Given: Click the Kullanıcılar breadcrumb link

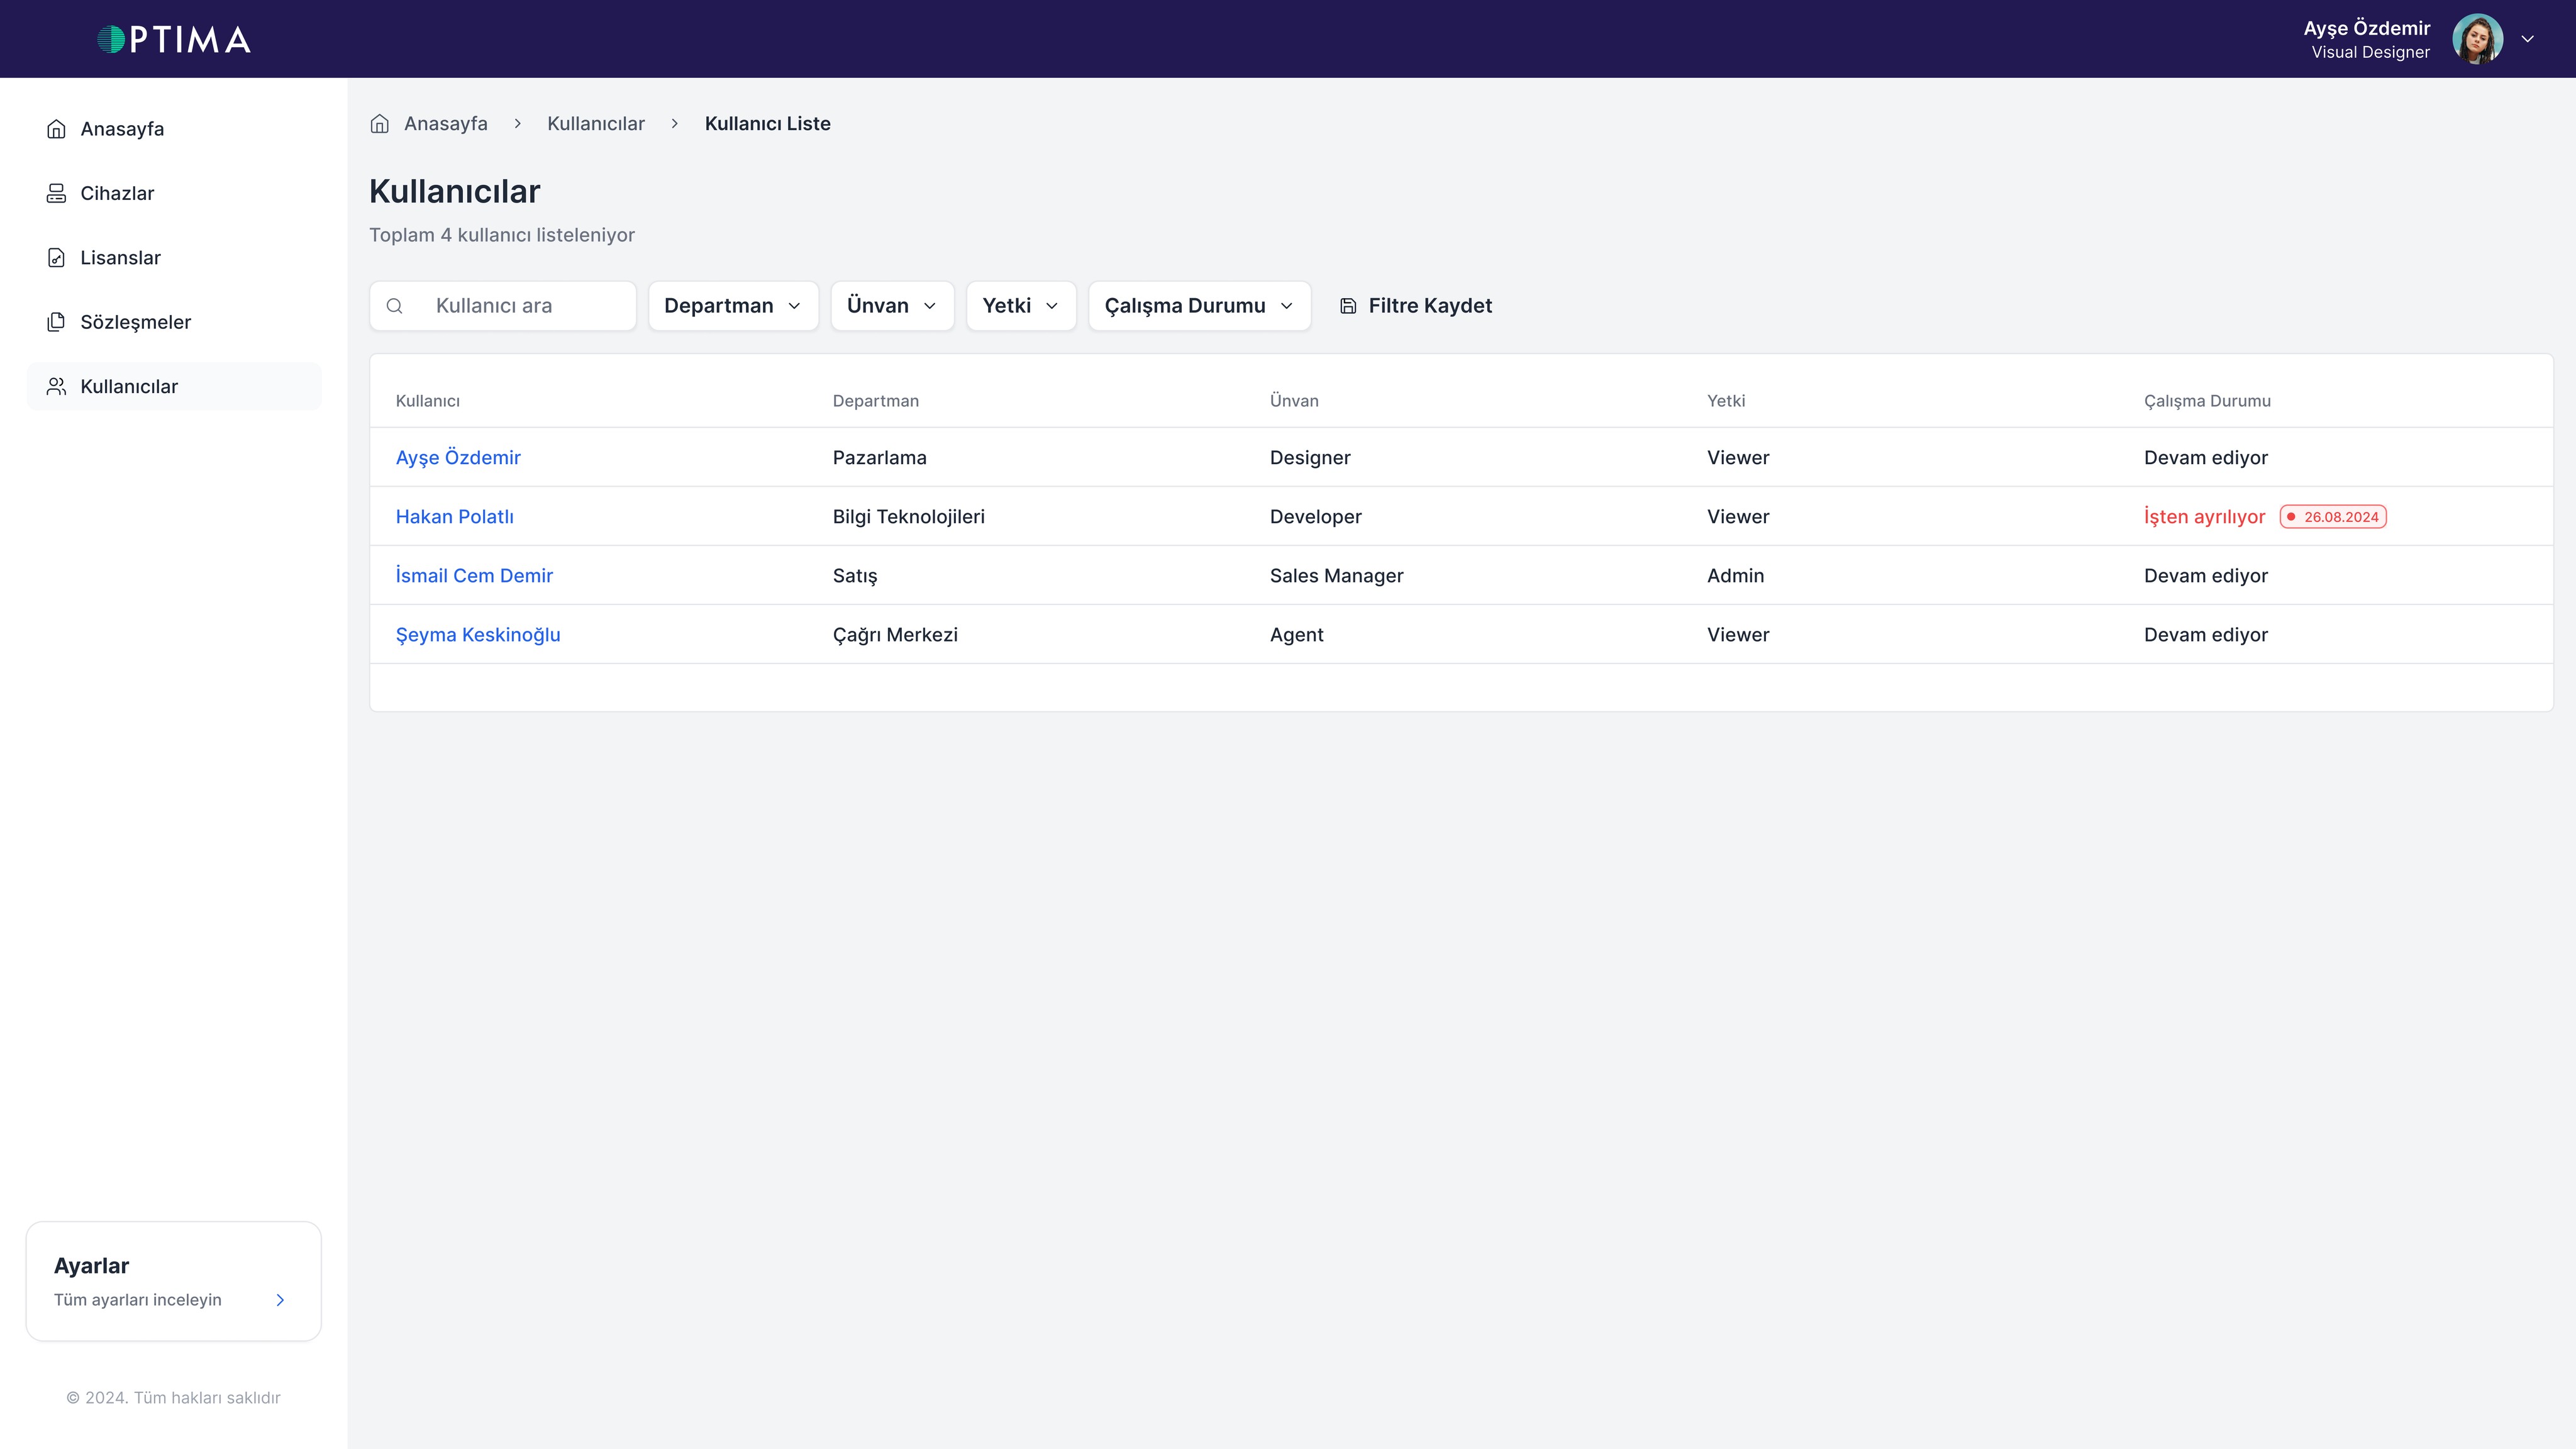Looking at the screenshot, I should coord(596,123).
